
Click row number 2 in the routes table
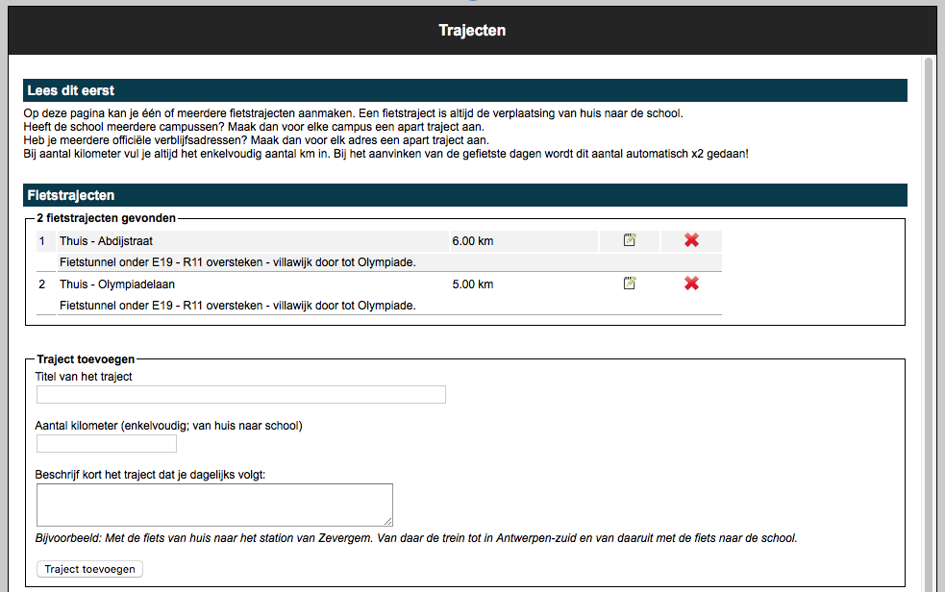pyautogui.click(x=42, y=284)
